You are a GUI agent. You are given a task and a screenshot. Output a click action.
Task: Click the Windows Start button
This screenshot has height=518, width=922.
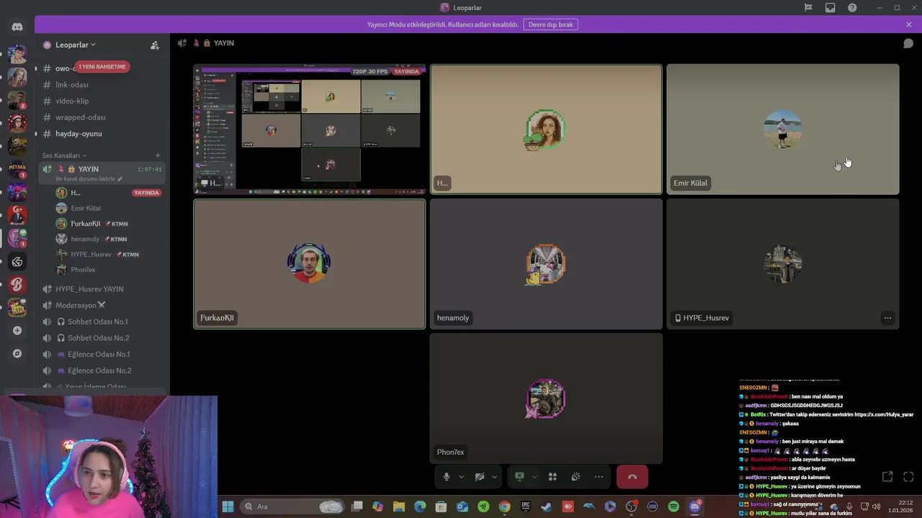pos(228,506)
